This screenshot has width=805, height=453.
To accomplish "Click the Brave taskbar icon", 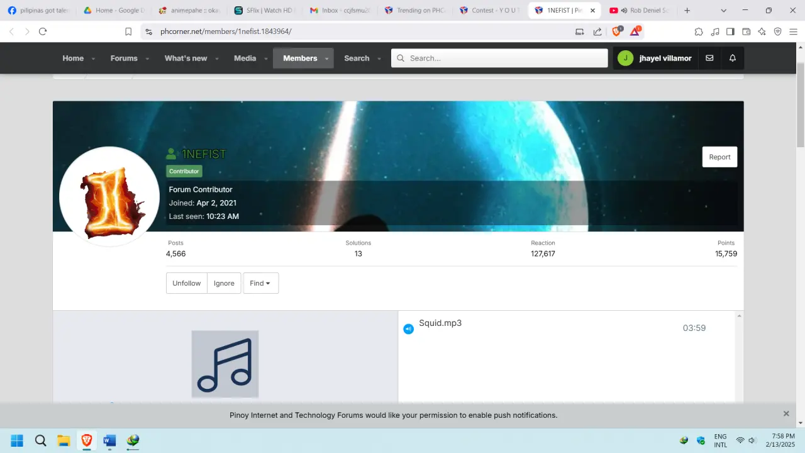I will point(87,440).
